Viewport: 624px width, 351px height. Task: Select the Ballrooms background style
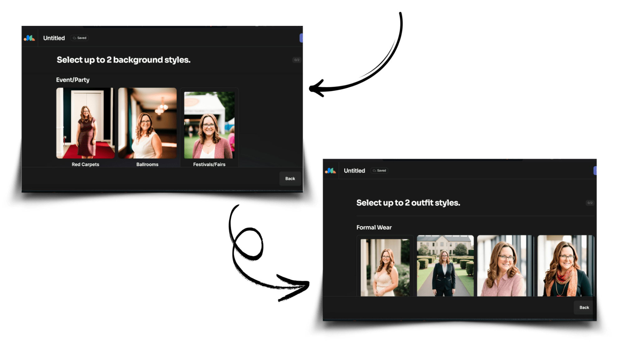click(x=147, y=123)
